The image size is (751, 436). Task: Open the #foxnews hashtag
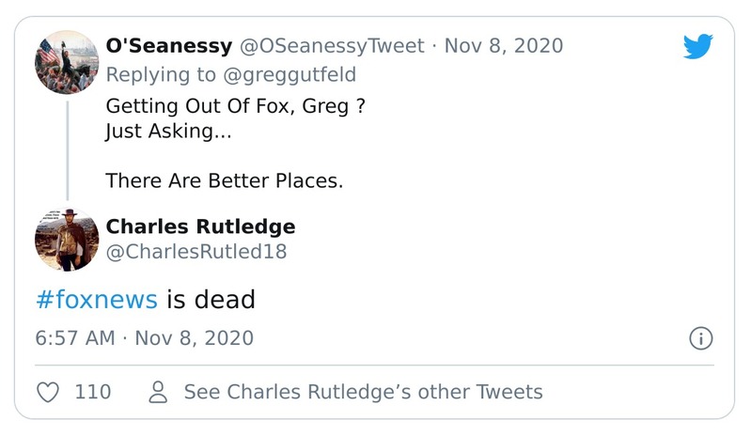pyautogui.click(x=96, y=299)
